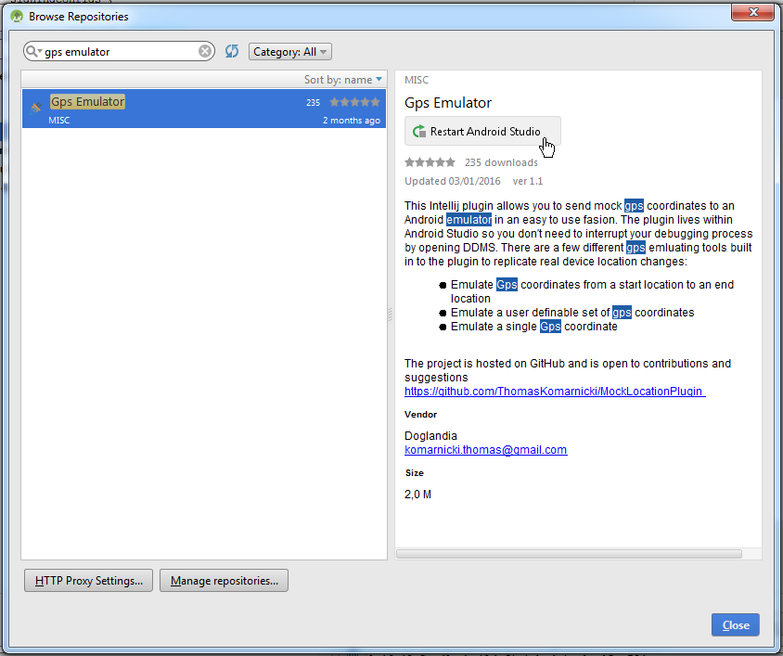
Task: Click the Close button at bottom right
Action: (736, 625)
